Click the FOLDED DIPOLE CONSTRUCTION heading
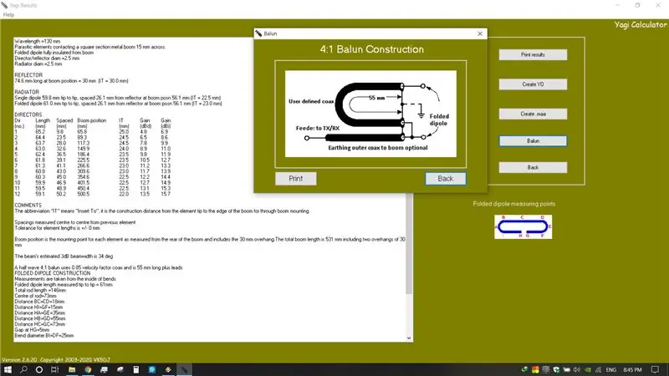 pos(53,273)
